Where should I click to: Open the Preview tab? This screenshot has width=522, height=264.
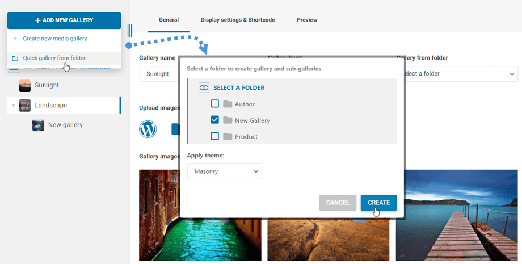coord(307,20)
